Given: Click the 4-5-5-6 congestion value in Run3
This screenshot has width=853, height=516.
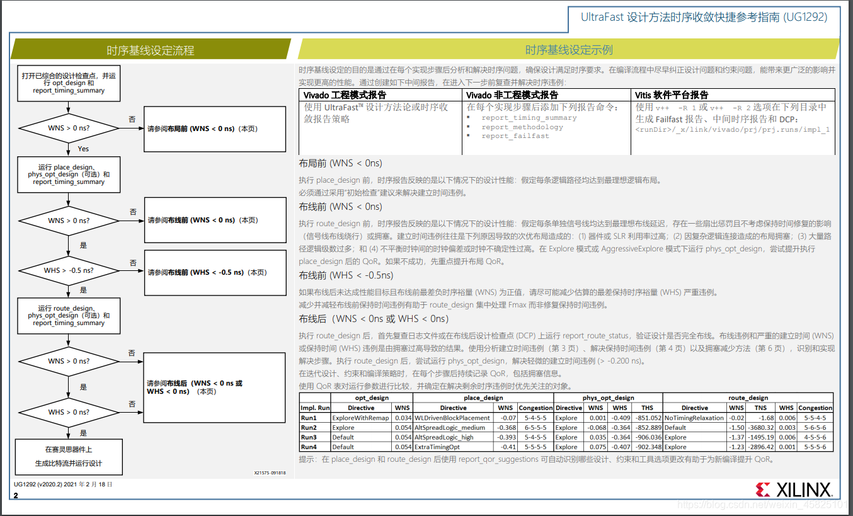Looking at the screenshot, I should (x=815, y=437).
